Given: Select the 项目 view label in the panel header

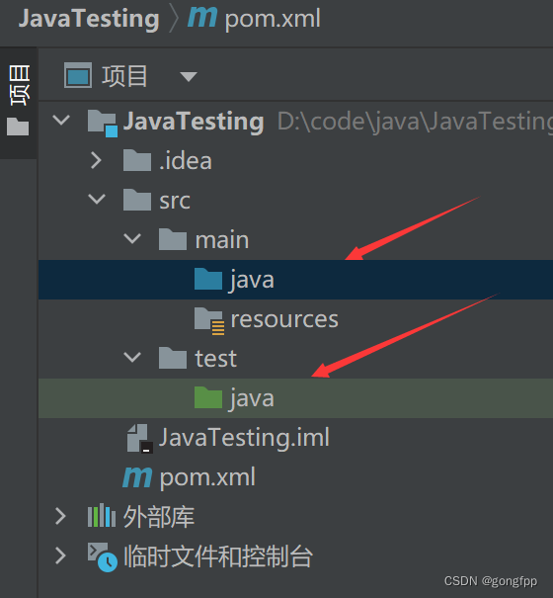Looking at the screenshot, I should (x=124, y=76).
